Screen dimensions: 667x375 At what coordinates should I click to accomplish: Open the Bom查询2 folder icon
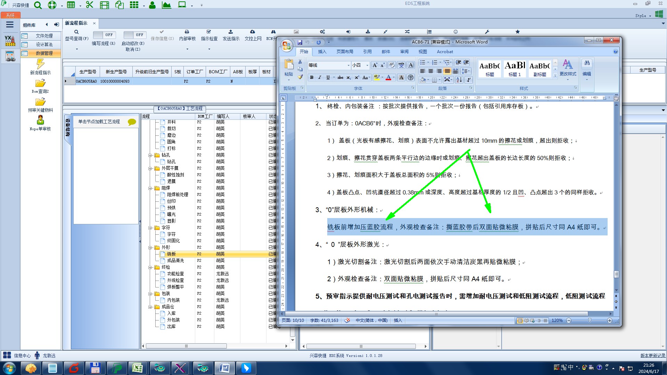[x=40, y=84]
